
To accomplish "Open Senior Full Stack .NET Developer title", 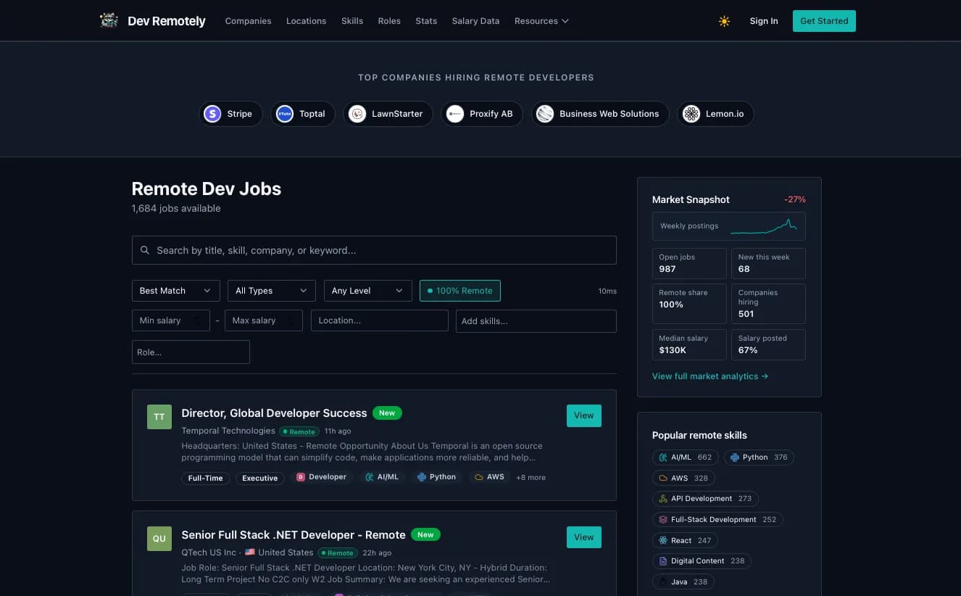I will tap(294, 535).
